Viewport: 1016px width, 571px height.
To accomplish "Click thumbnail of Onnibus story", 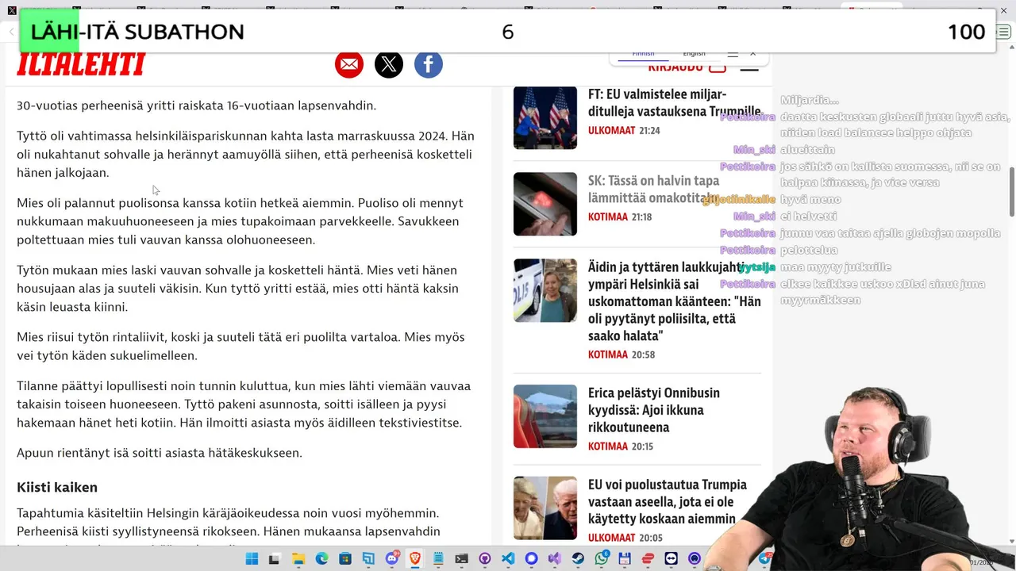I will click(x=545, y=416).
